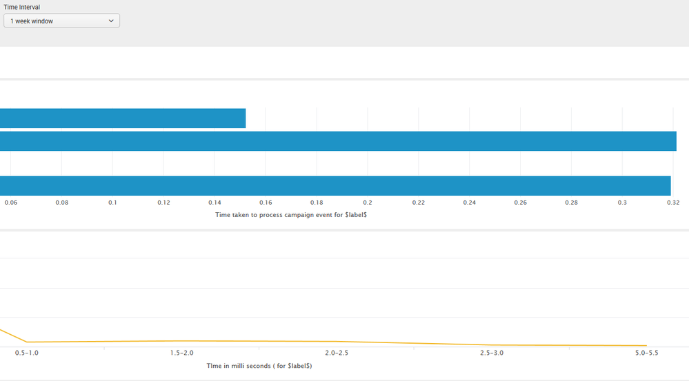
Task: Click the 0.5-1.0 x-axis category label
Action: 26,353
